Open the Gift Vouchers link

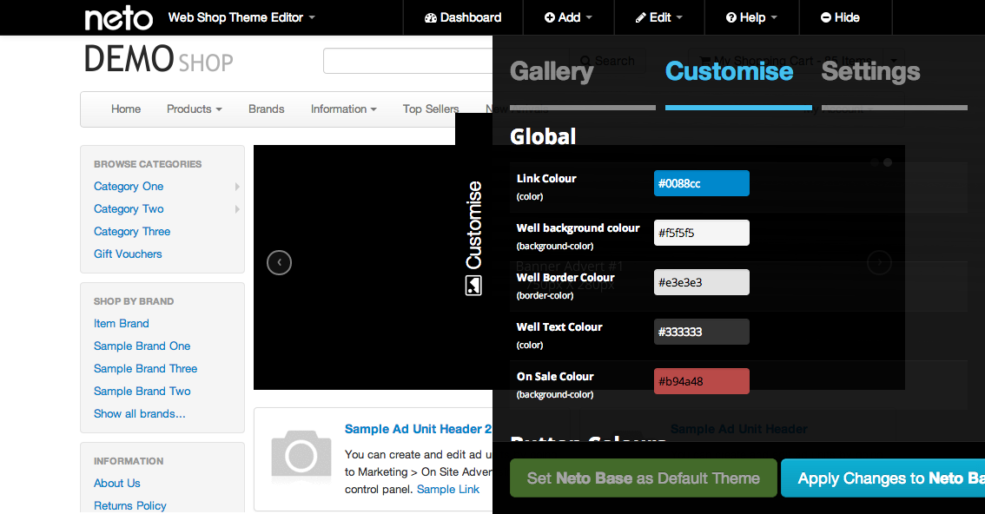(x=128, y=254)
